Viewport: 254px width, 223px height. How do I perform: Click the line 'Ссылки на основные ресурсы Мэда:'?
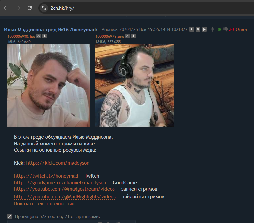(x=55, y=150)
